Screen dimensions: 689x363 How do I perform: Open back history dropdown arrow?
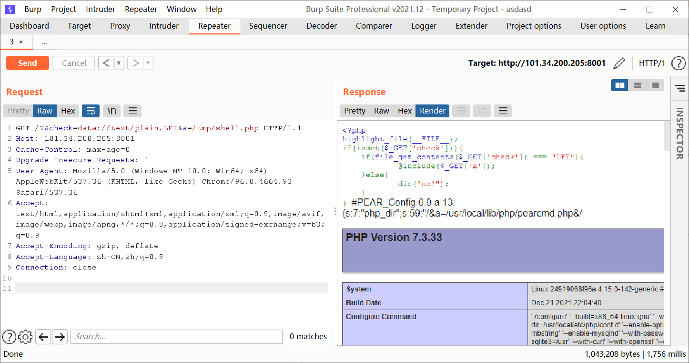(119, 63)
